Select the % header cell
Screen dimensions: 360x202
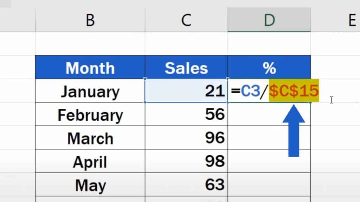[269, 67]
